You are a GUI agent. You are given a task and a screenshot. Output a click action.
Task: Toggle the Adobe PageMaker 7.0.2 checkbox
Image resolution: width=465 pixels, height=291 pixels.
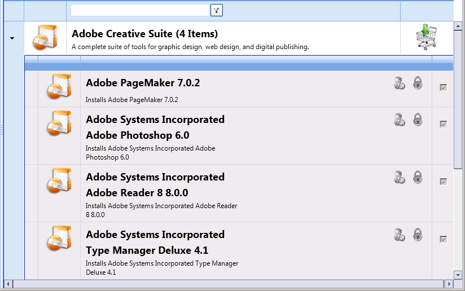click(444, 87)
